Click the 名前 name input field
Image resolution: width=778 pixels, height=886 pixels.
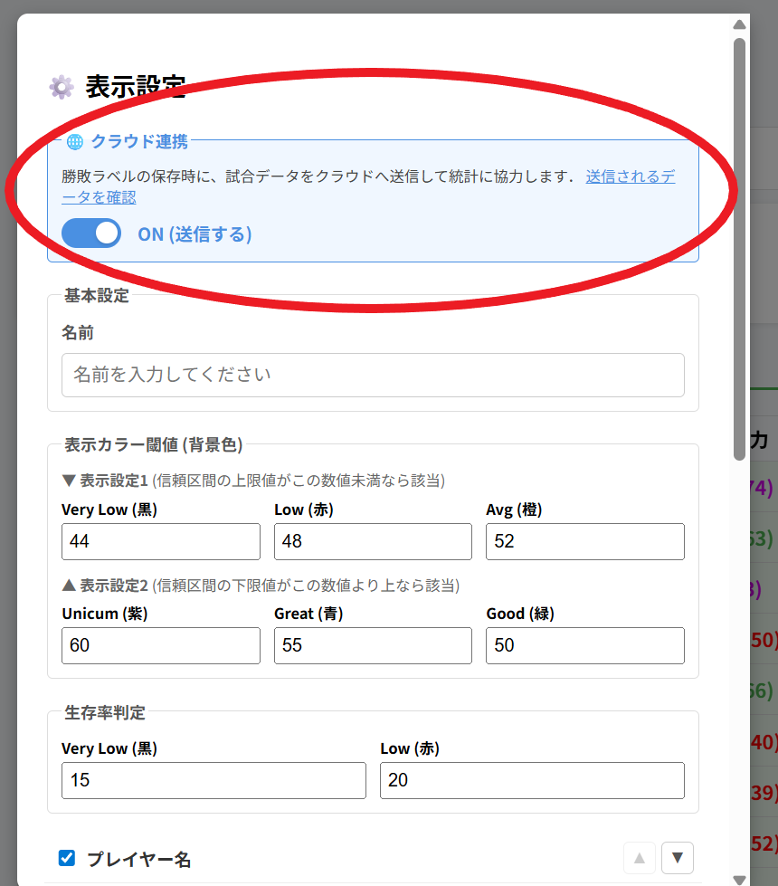click(373, 375)
